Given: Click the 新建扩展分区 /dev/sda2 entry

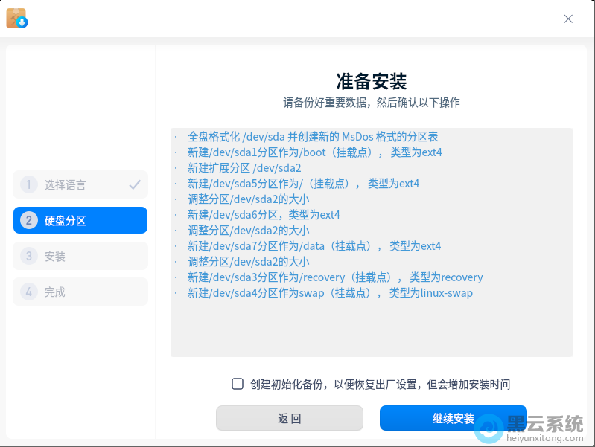Looking at the screenshot, I should [244, 168].
